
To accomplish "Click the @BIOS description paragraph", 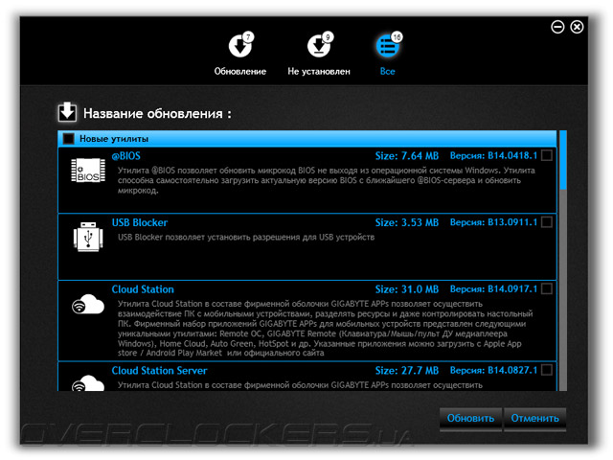I will 327,180.
